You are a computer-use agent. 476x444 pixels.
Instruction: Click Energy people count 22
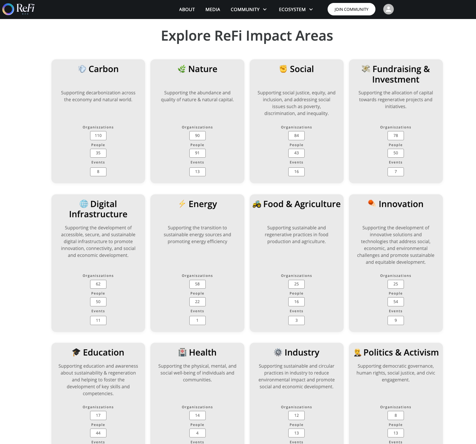tap(198, 302)
